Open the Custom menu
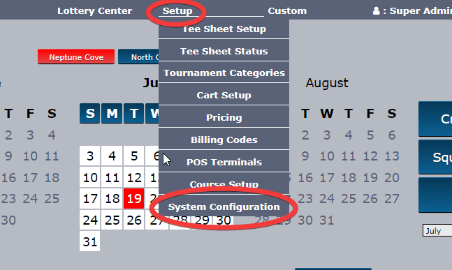The height and width of the screenshot is (270, 452). pyautogui.click(x=287, y=10)
